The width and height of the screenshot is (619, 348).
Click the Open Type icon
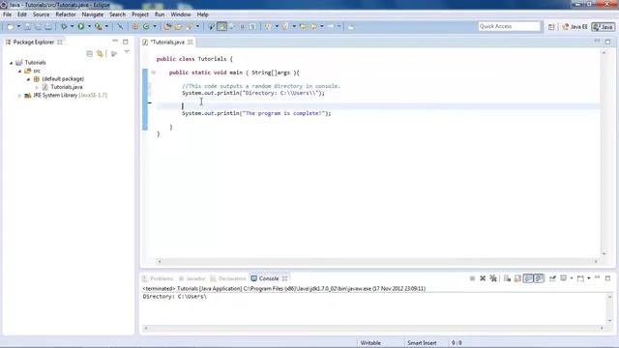[167, 26]
